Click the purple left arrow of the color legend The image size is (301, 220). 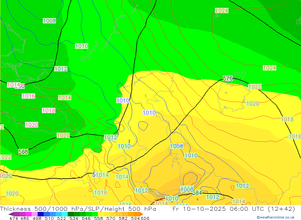click(x=11, y=214)
